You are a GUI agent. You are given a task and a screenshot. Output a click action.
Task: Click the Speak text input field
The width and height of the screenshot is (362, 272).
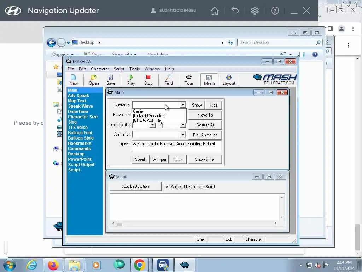[177, 146]
